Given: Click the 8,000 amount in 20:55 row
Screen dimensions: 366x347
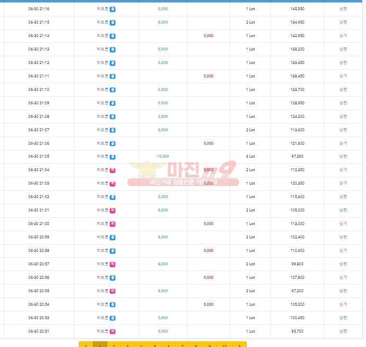Looking at the screenshot, I should click(163, 291).
